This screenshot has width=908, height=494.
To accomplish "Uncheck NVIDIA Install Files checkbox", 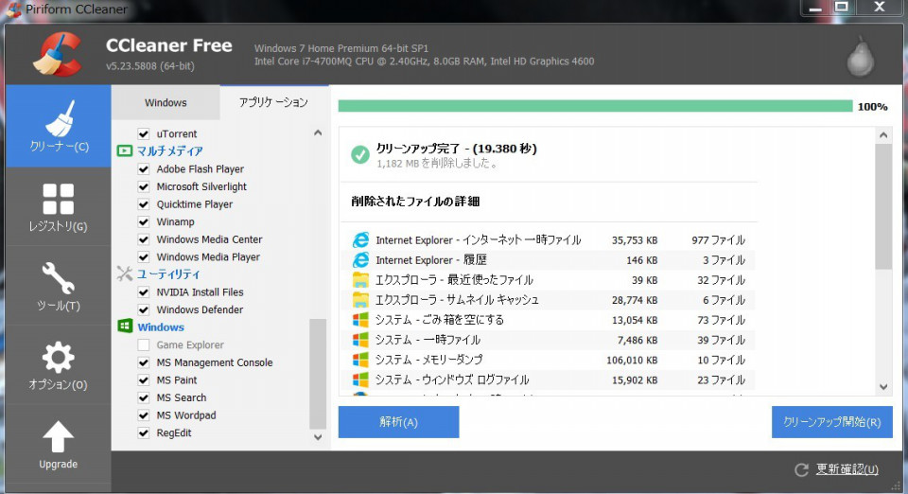I will click(144, 292).
